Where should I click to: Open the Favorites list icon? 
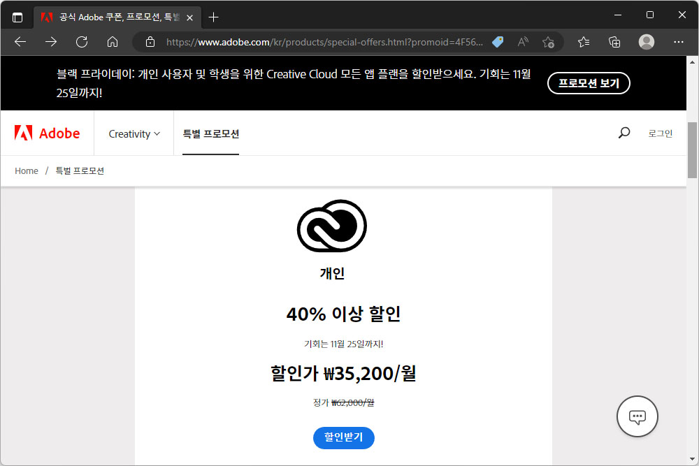(x=584, y=42)
